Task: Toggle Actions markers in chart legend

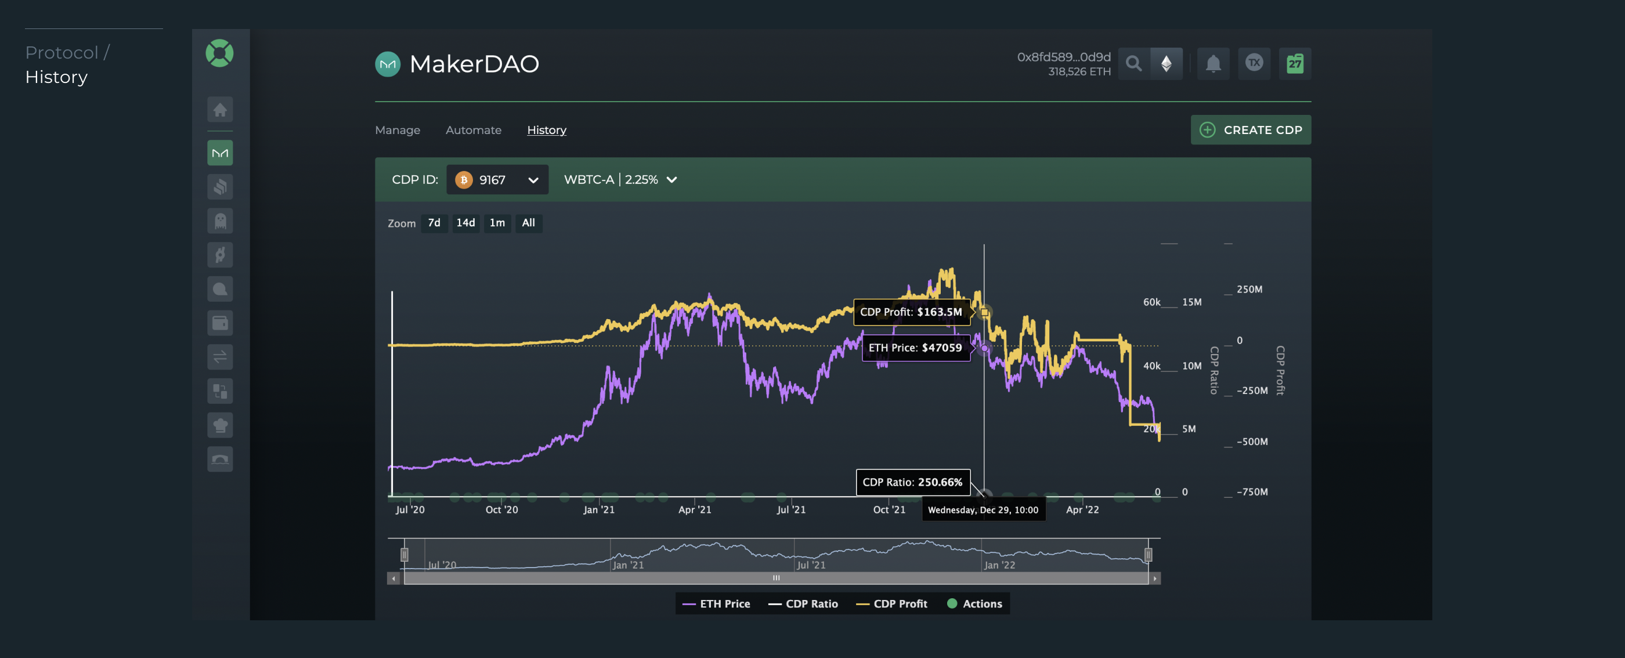Action: click(x=974, y=603)
